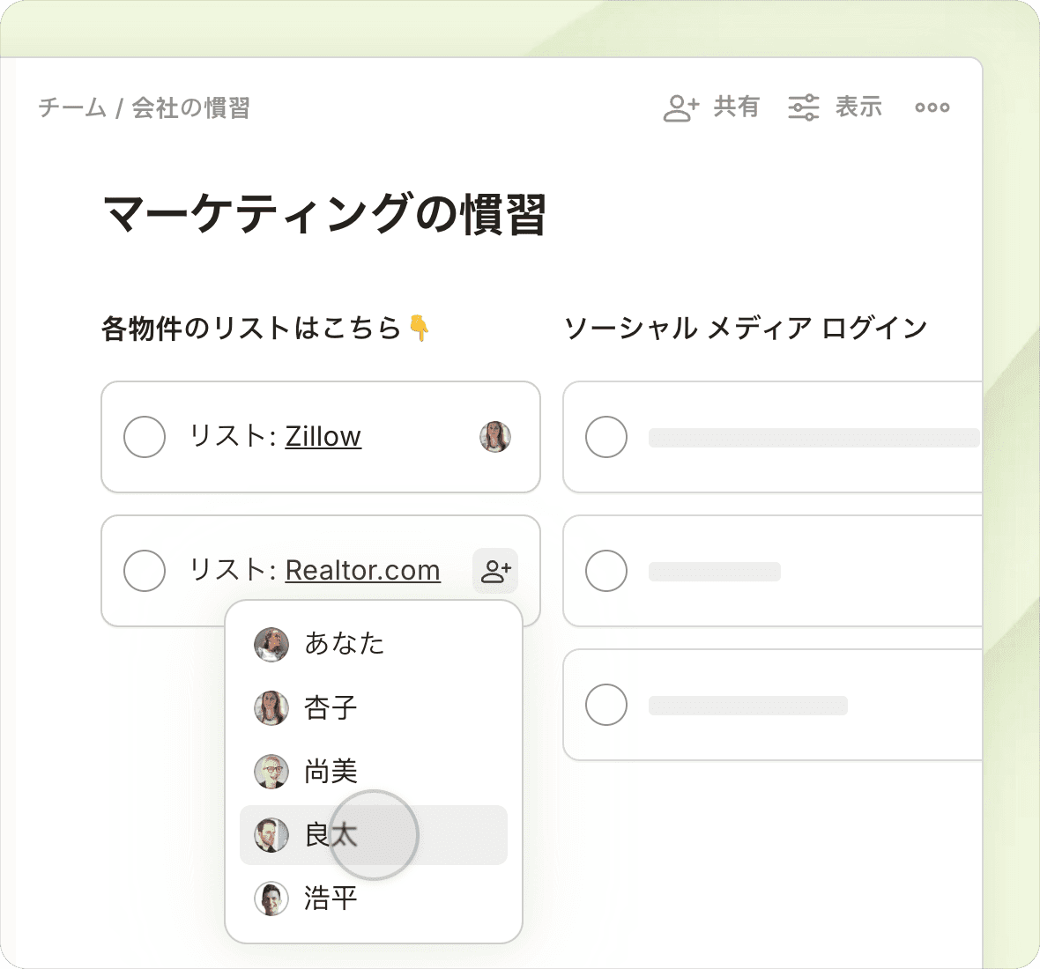Check the third ソーシャル メディア ログイン task circle
1040x969 pixels.
point(606,705)
